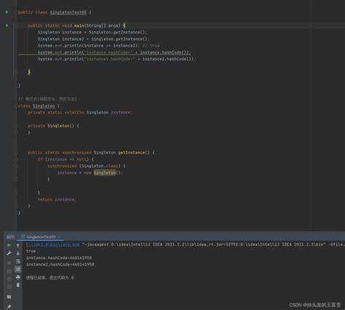The height and width of the screenshot is (310, 345).
Task: Pin the Run tab using the pin icon
Action: click(x=9, y=307)
